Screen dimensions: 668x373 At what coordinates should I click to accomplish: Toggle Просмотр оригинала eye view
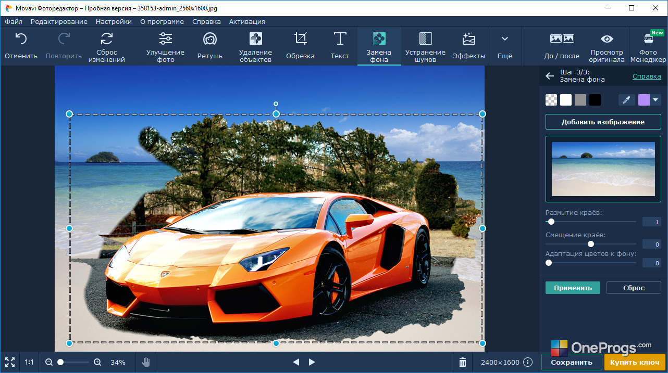coord(607,46)
